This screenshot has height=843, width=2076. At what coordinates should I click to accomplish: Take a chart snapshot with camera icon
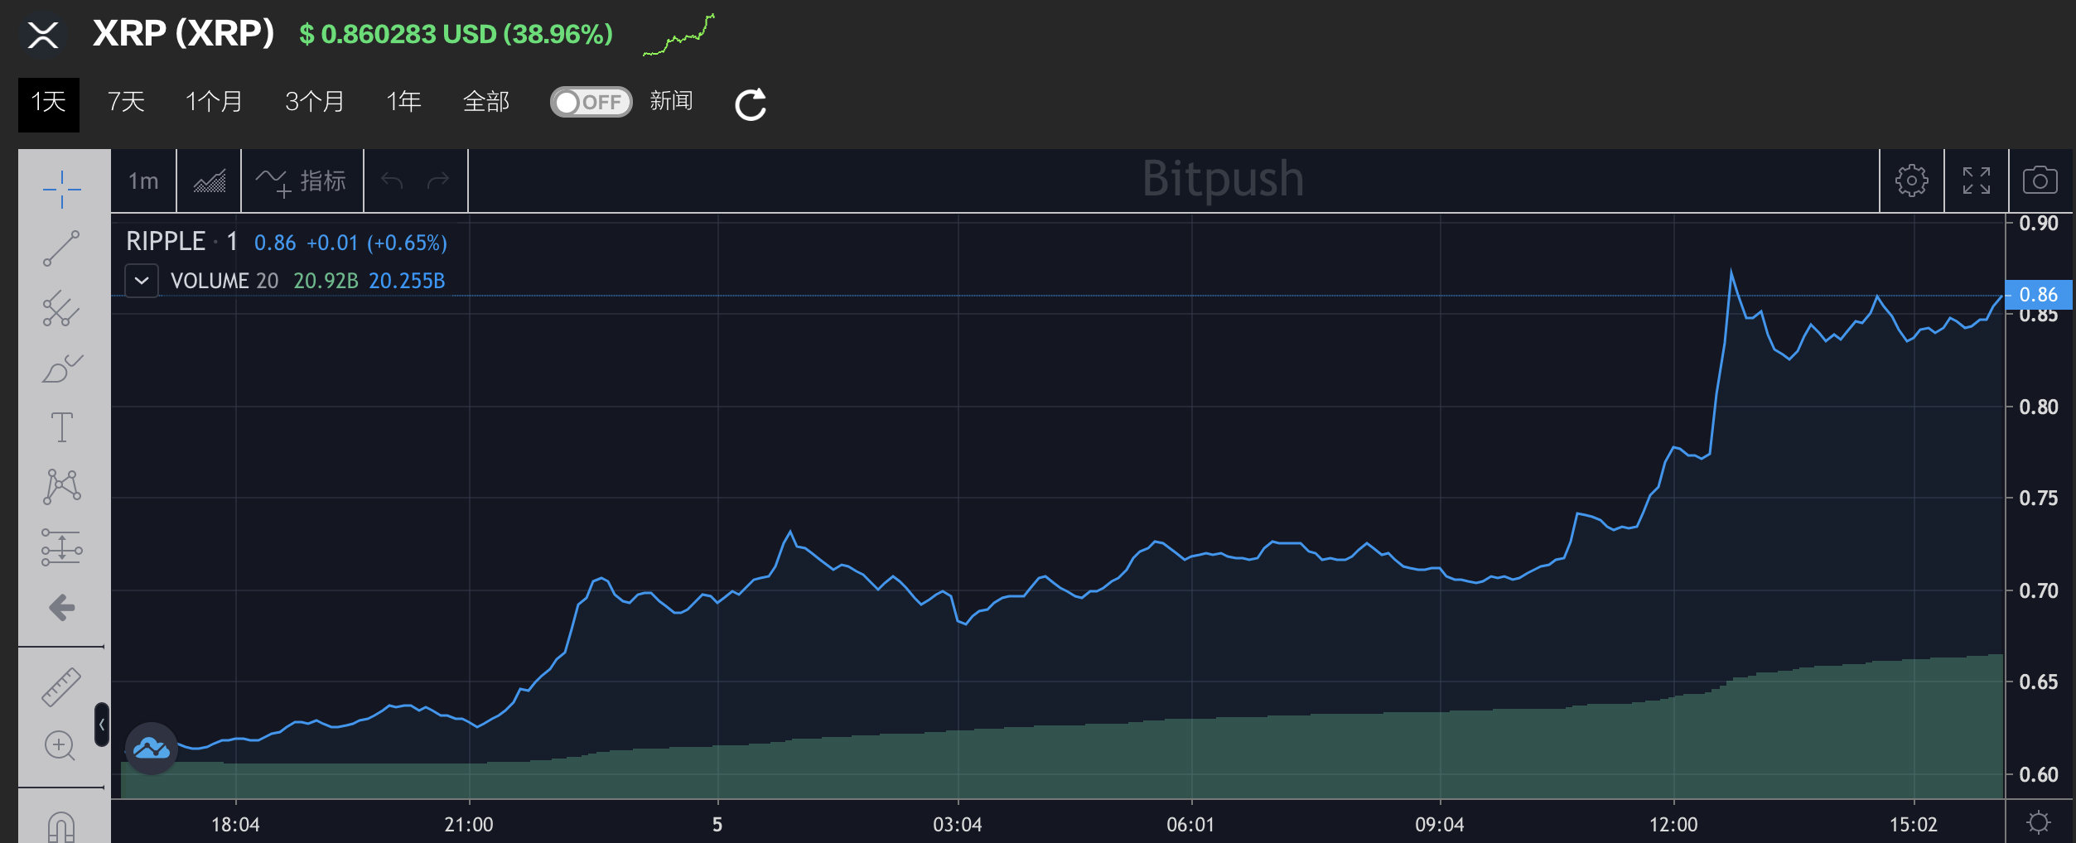click(2040, 181)
